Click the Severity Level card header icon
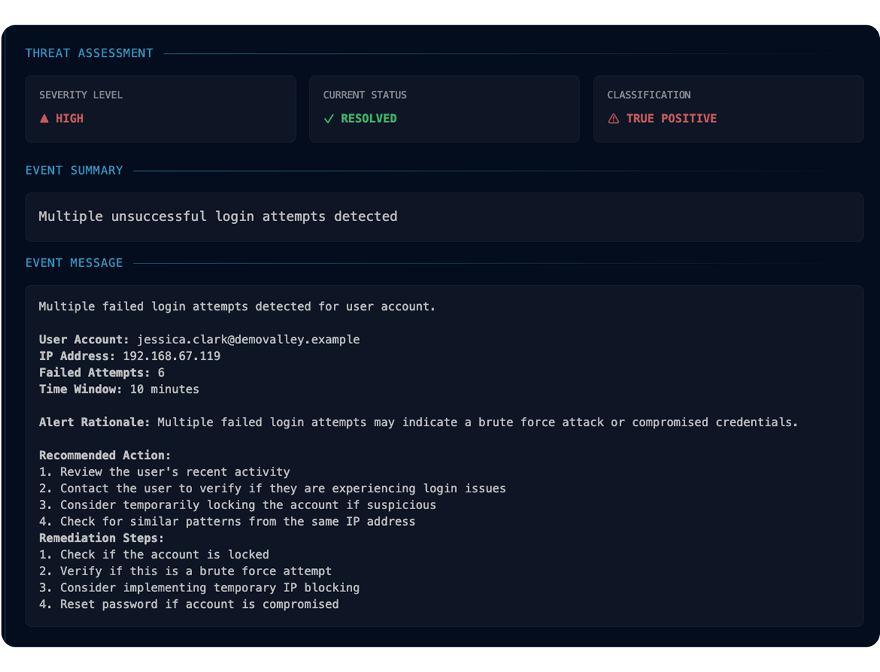Screen dimensions: 880x672 coord(43,118)
